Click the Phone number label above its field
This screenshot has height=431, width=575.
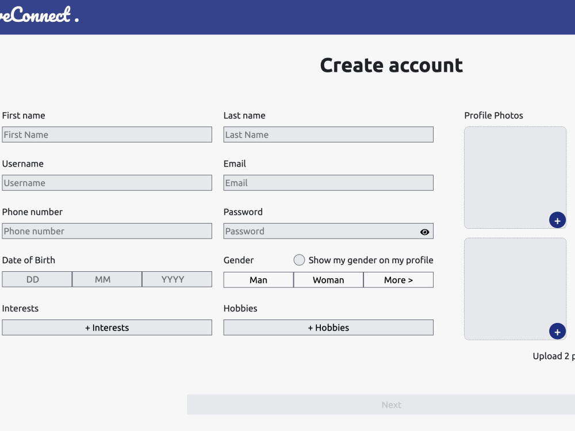point(32,212)
